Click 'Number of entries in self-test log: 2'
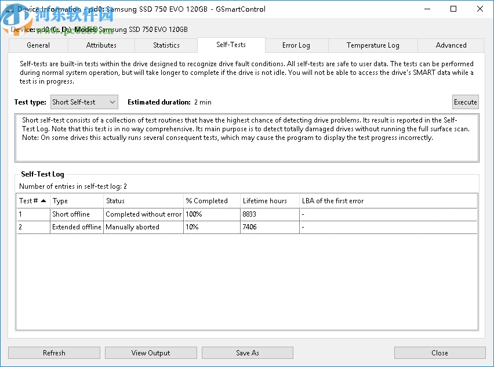 pyautogui.click(x=73, y=186)
